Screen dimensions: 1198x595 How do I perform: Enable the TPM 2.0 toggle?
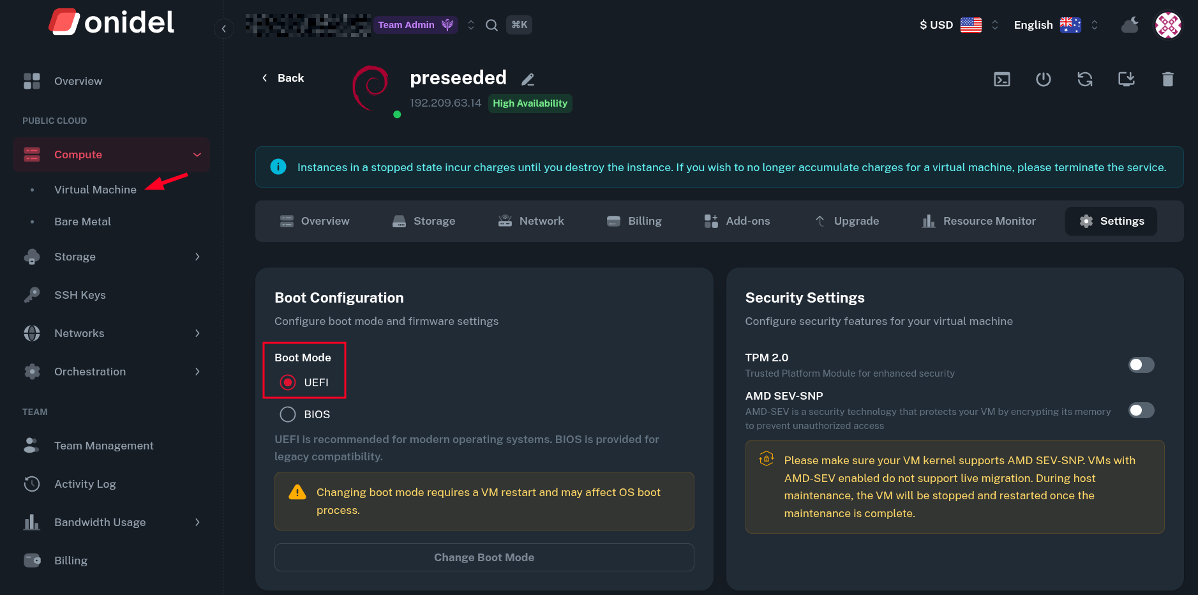click(x=1141, y=365)
